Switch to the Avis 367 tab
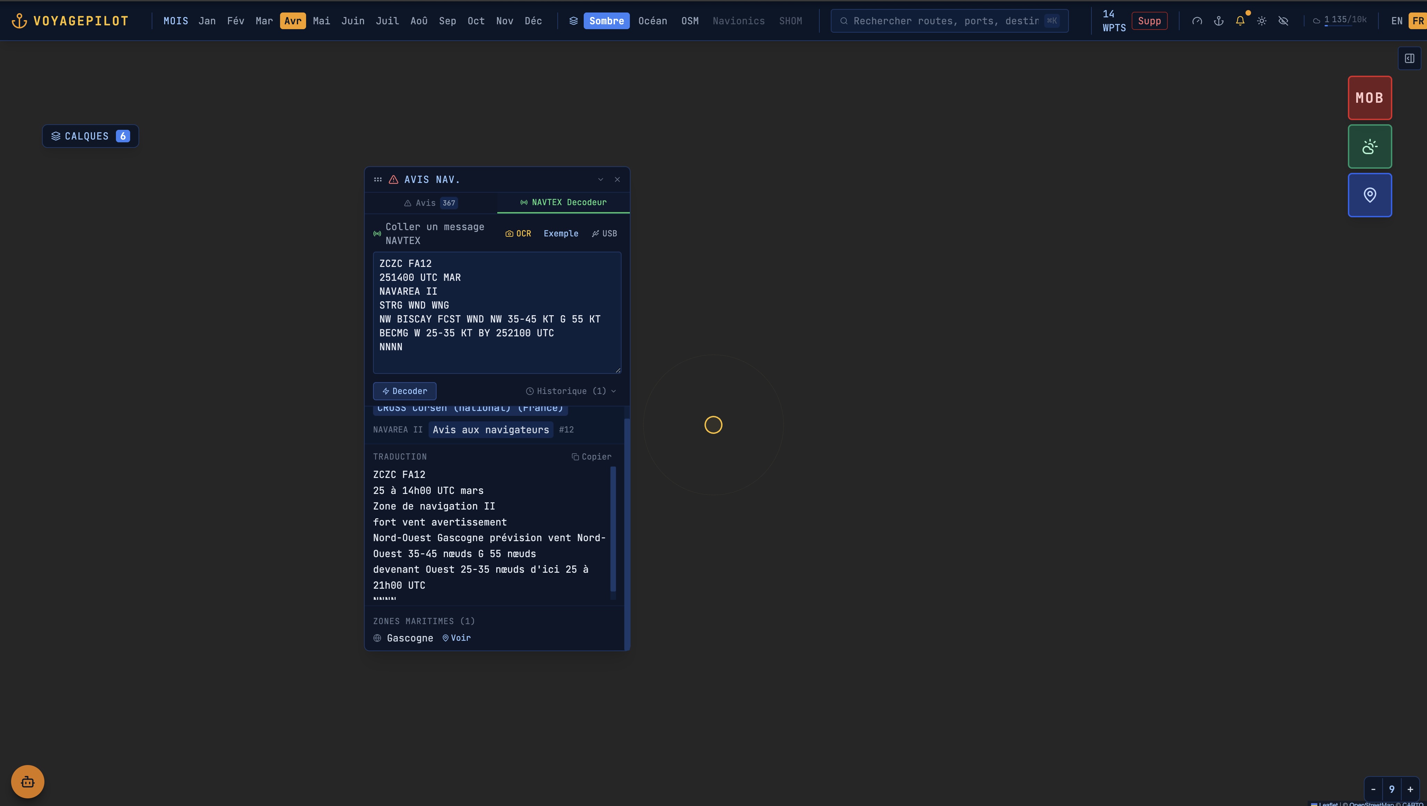 tap(430, 203)
